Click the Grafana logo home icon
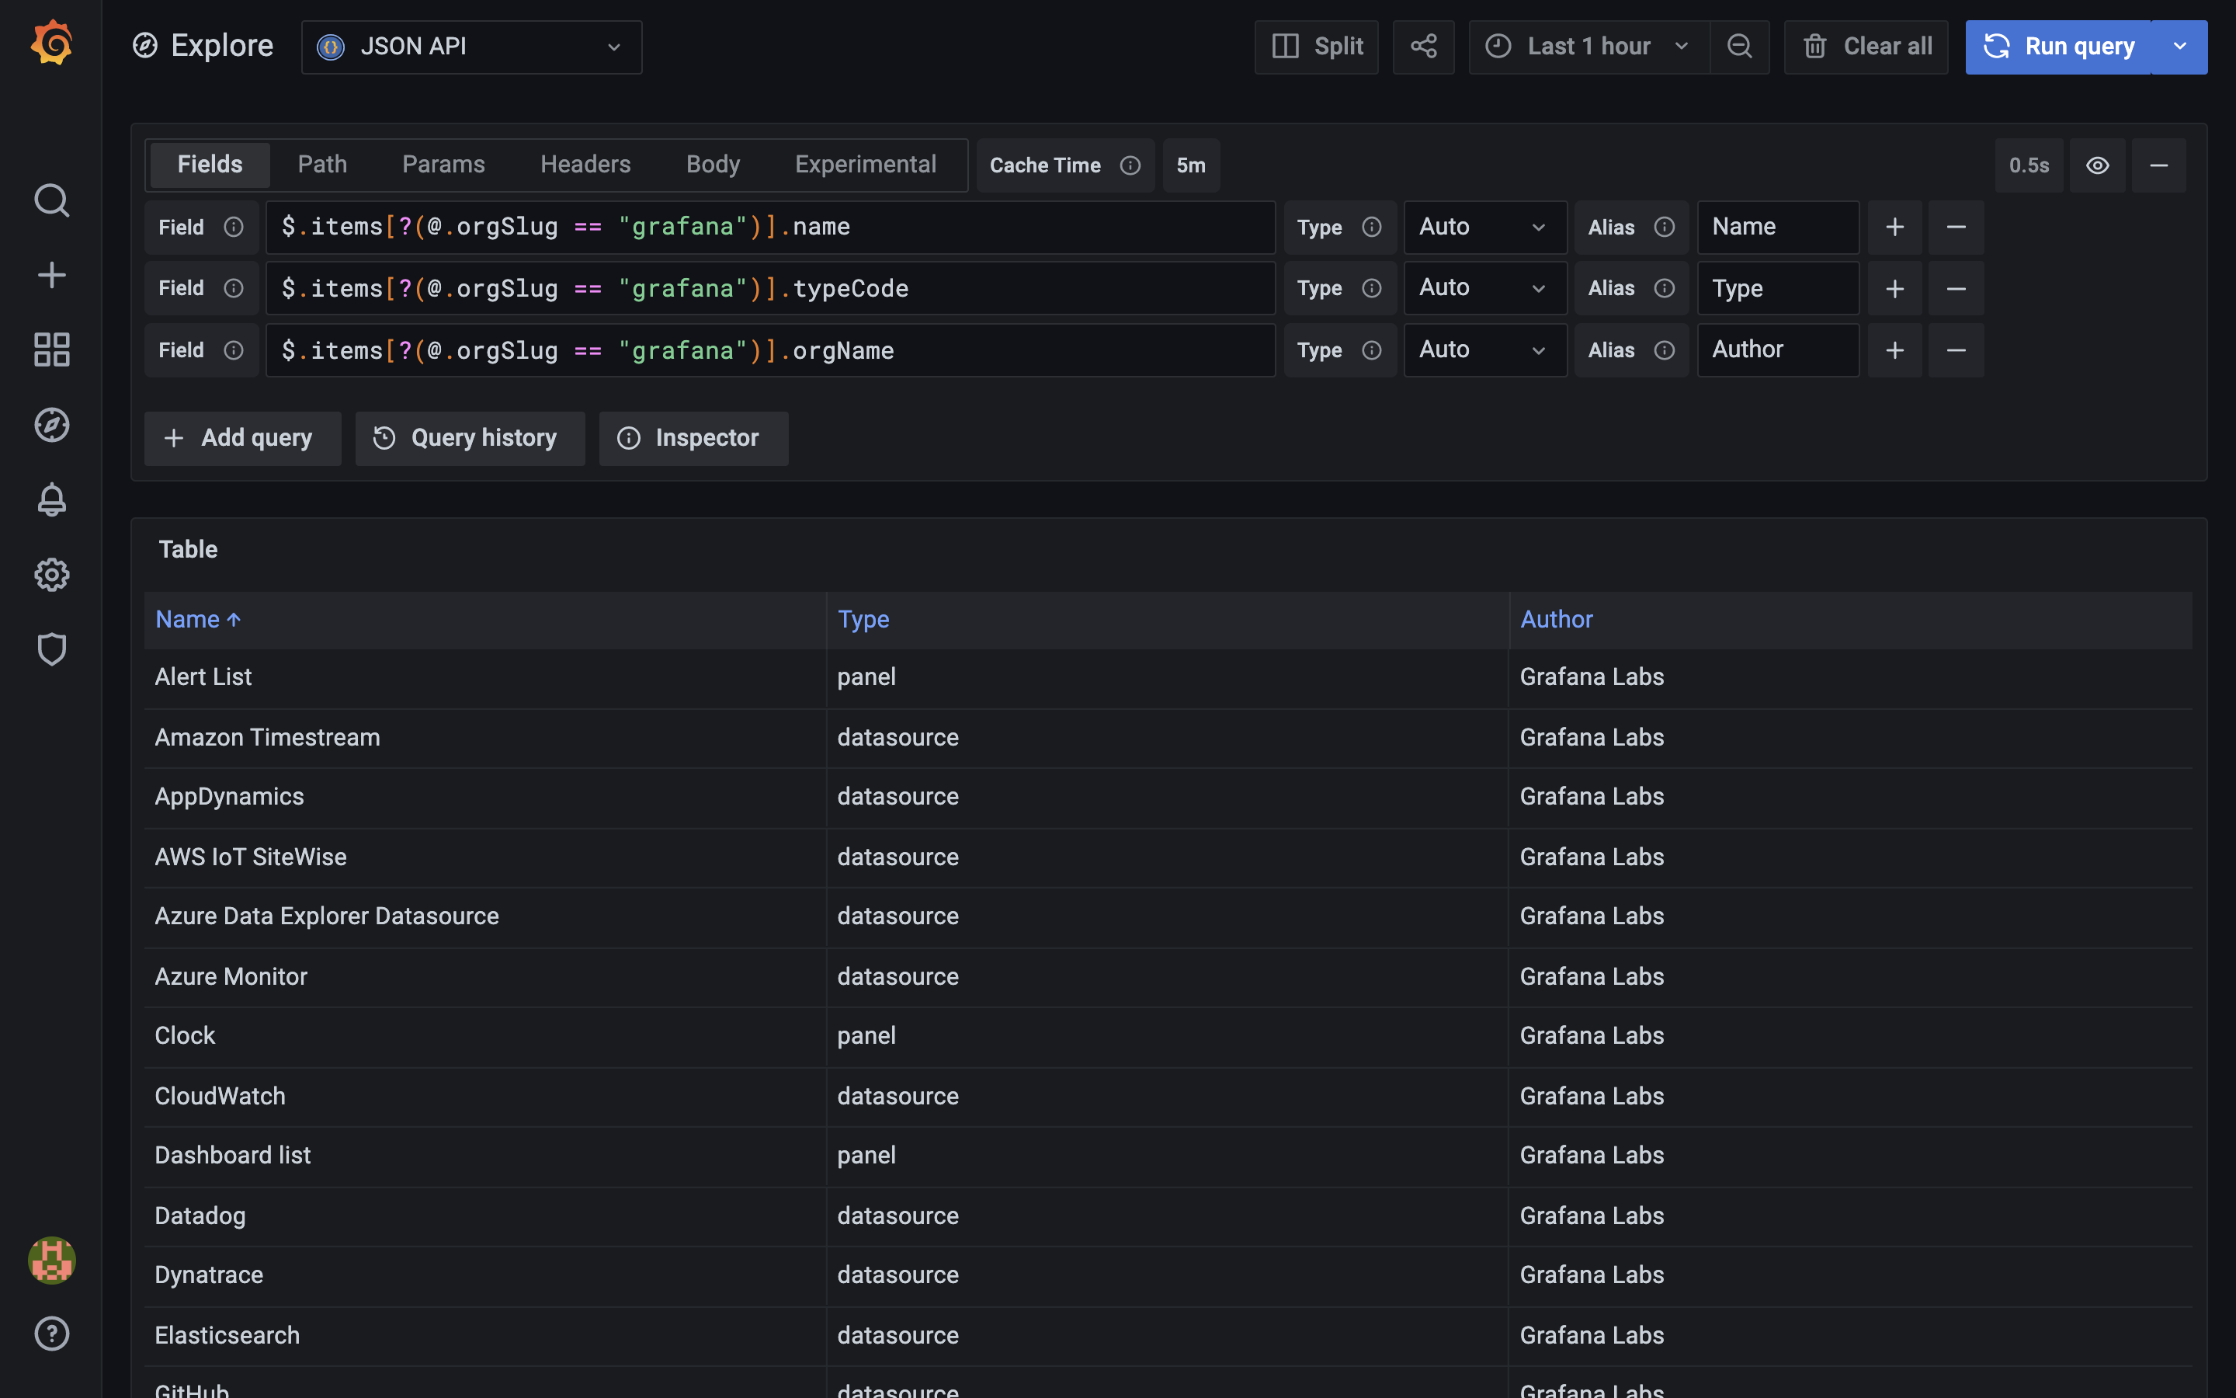This screenshot has width=2236, height=1398. click(52, 43)
